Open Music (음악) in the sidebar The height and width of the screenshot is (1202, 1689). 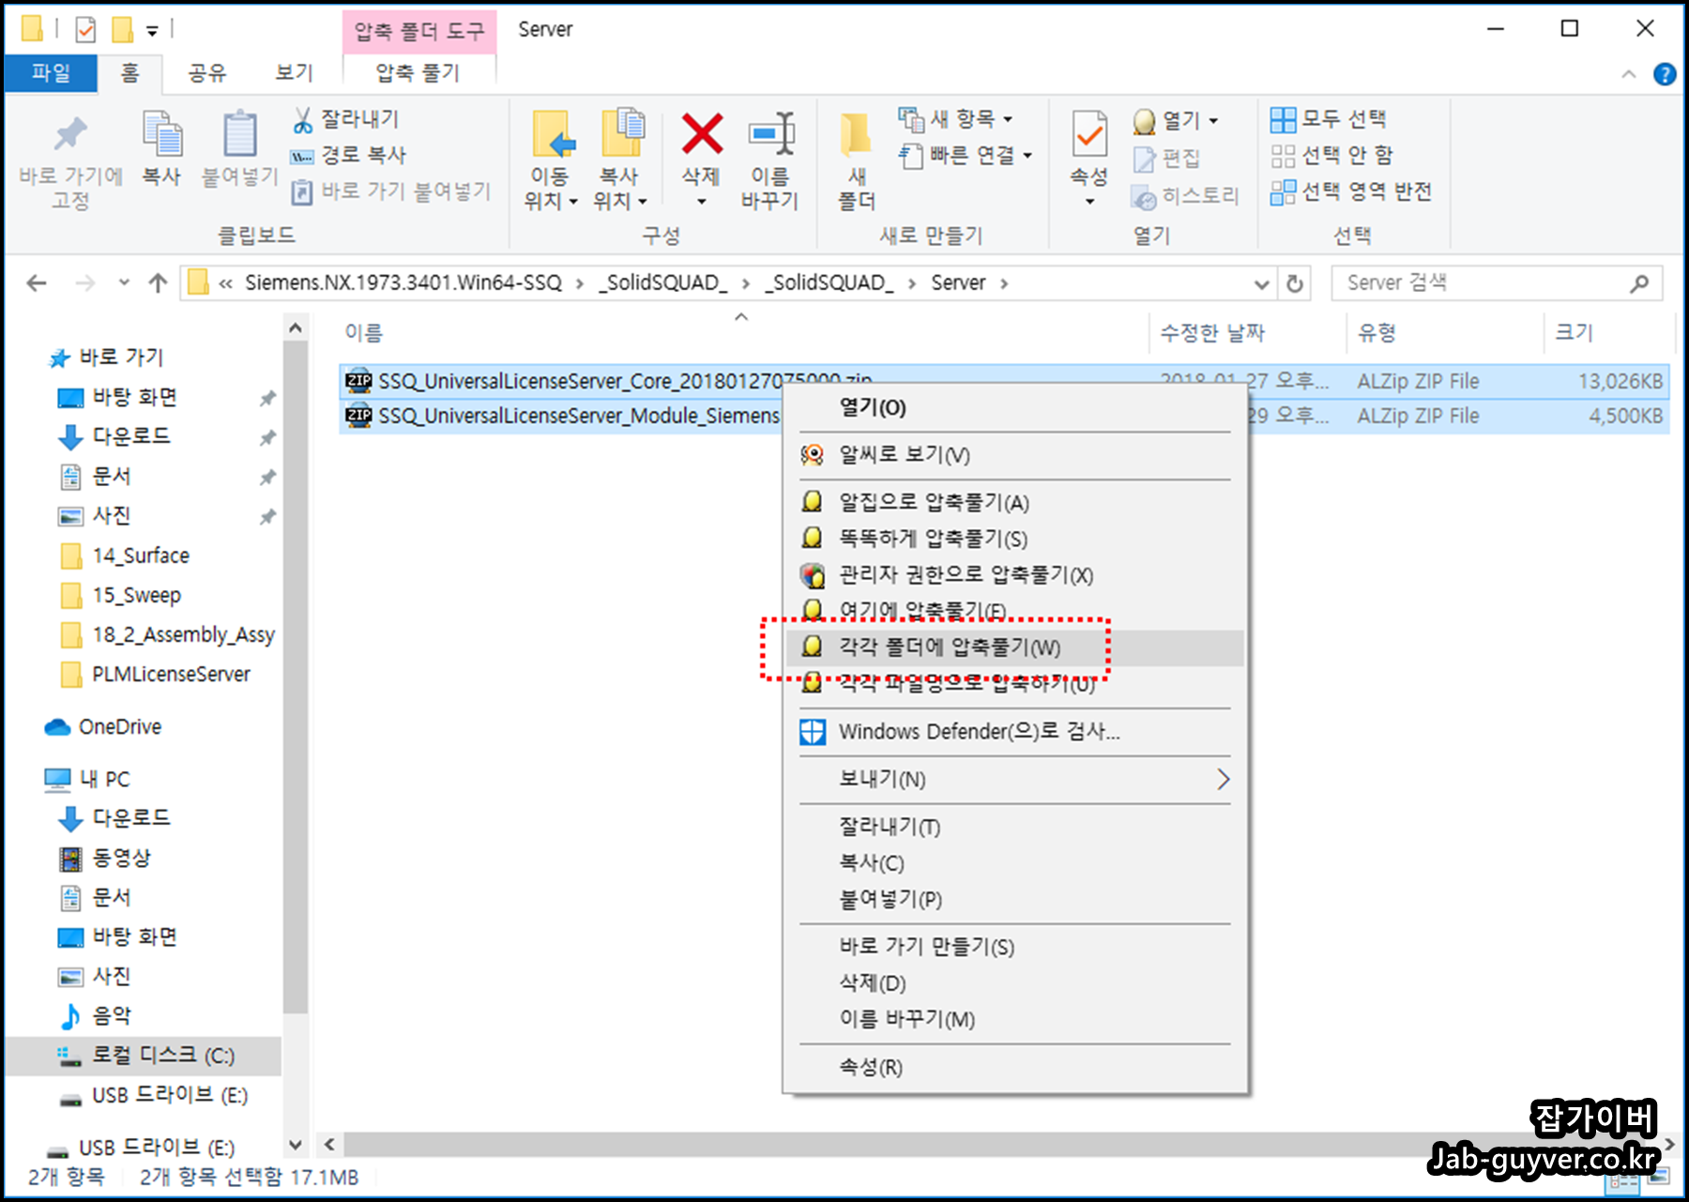[x=96, y=1015]
